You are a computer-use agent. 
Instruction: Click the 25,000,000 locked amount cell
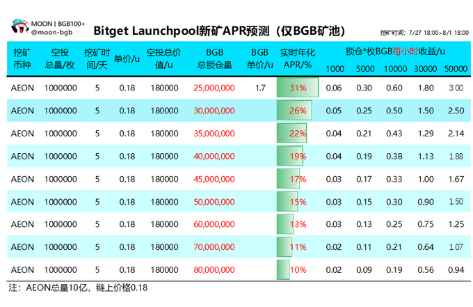pyautogui.click(x=214, y=88)
